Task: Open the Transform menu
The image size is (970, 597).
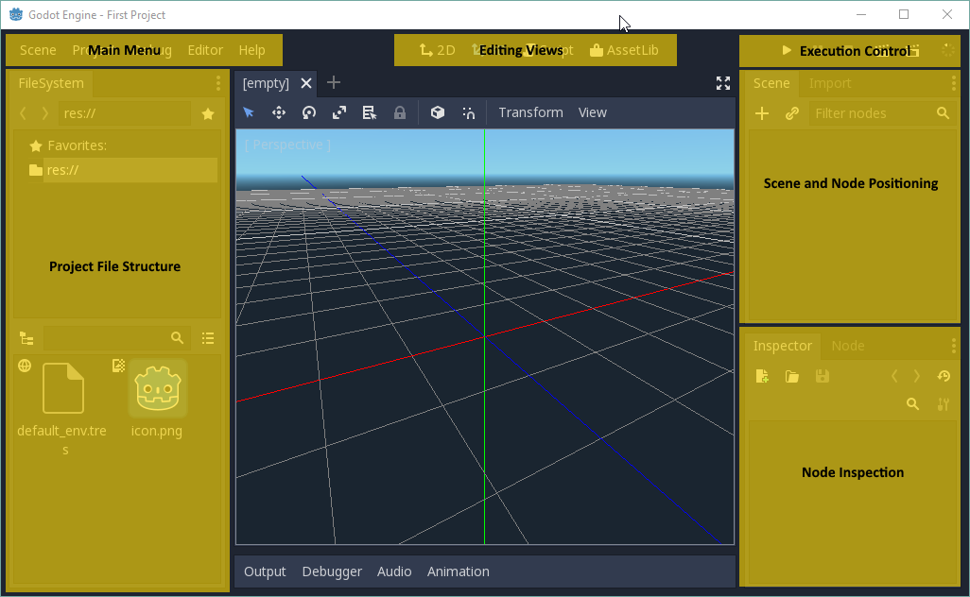Action: 530,112
